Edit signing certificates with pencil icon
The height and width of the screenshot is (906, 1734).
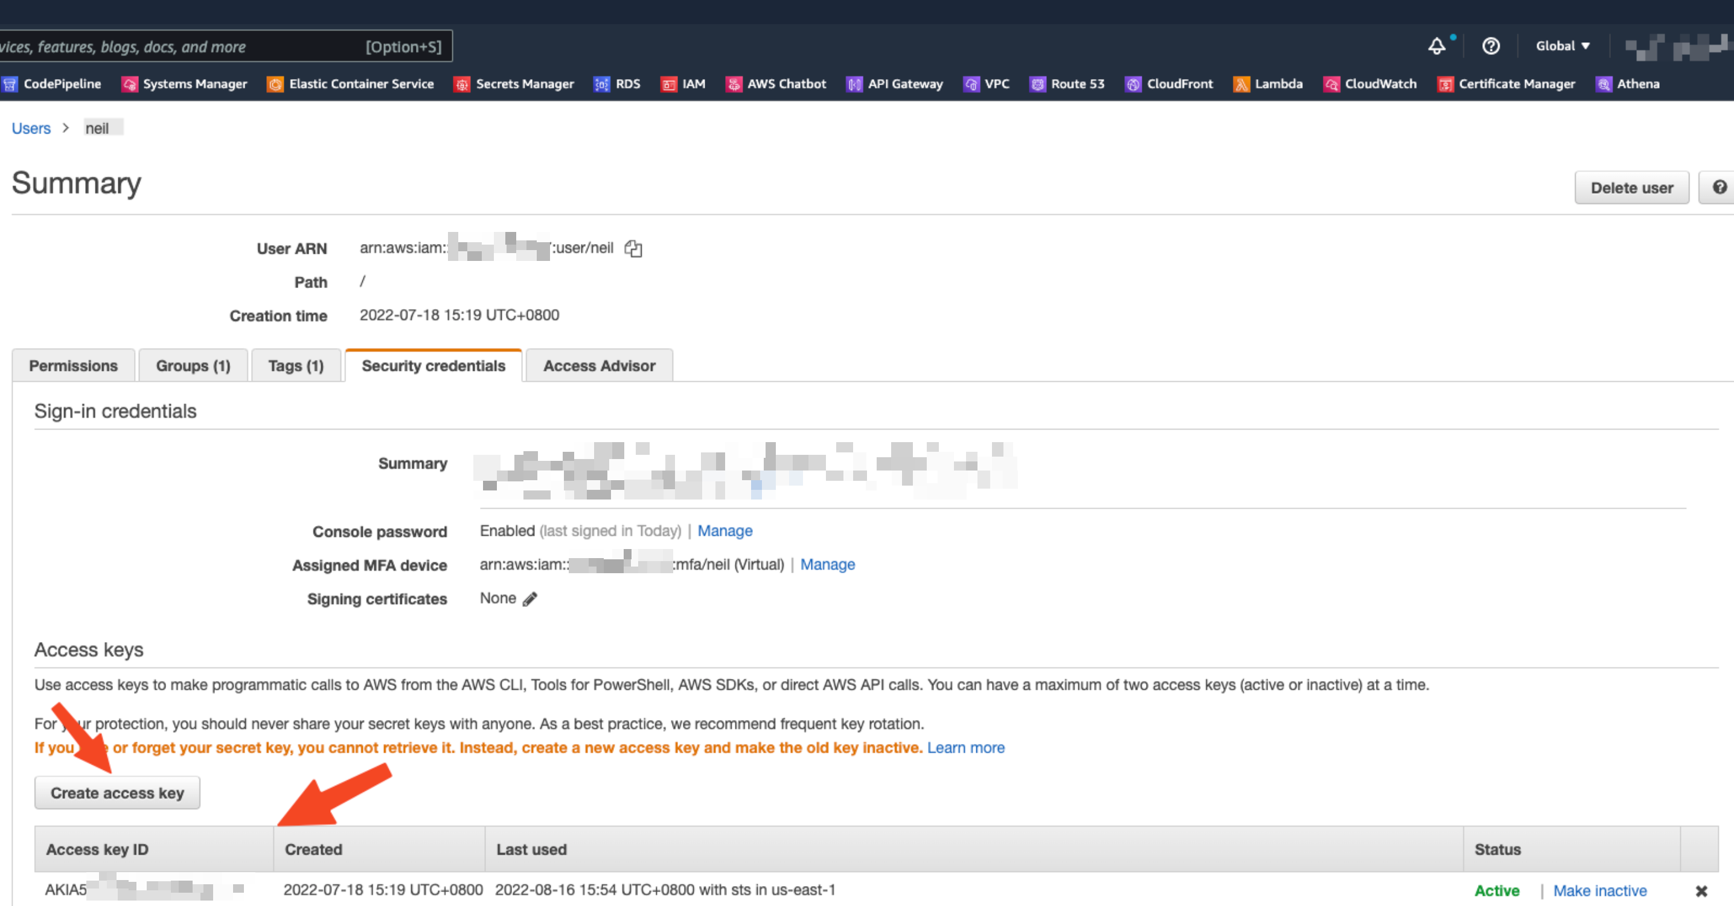[531, 599]
